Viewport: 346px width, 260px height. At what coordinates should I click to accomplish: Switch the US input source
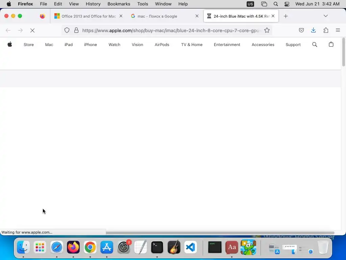250,4
